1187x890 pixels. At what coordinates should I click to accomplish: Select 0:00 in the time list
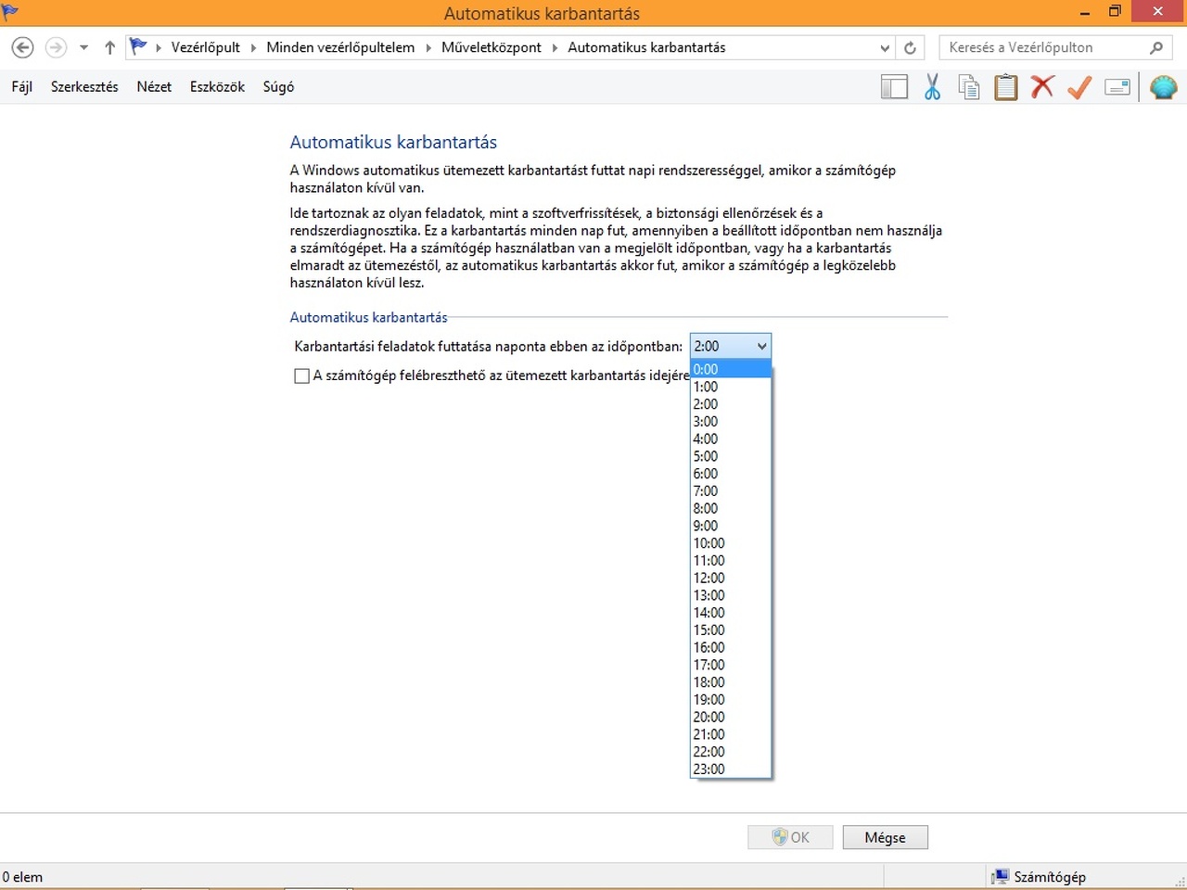pyautogui.click(x=731, y=369)
